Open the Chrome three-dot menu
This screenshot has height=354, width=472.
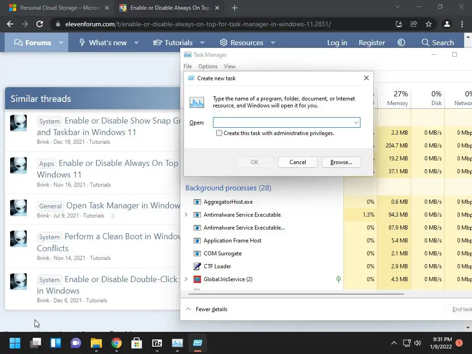[462, 24]
